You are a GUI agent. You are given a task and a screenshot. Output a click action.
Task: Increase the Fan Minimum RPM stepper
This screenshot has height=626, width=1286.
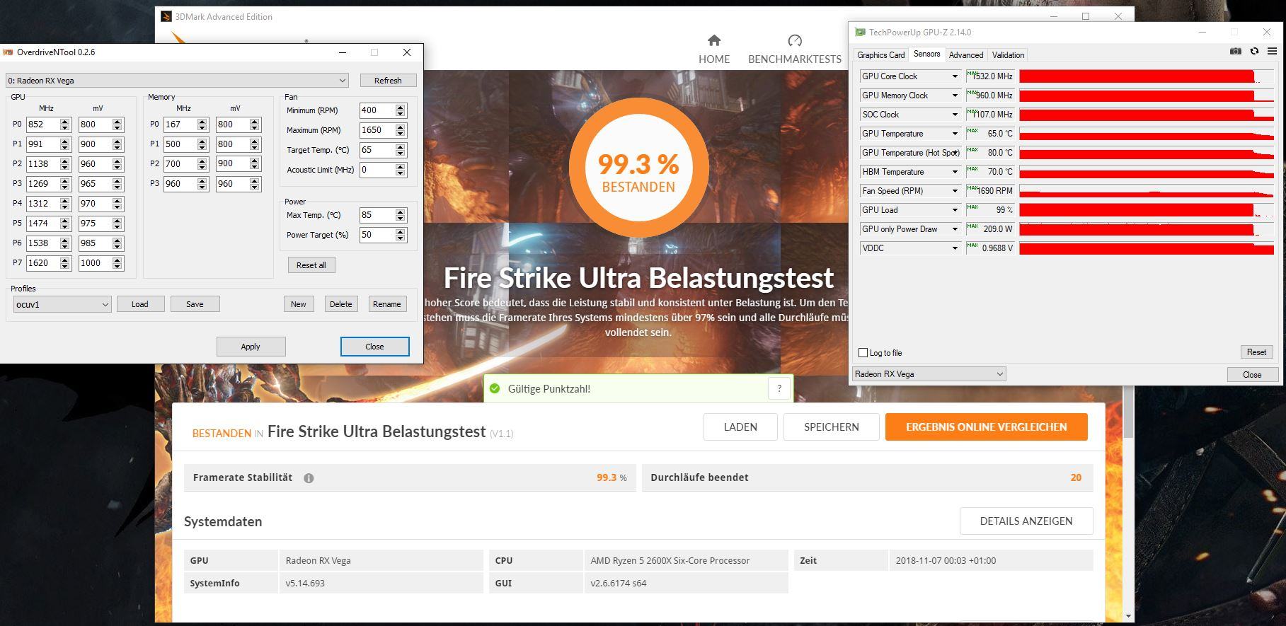[x=401, y=108]
